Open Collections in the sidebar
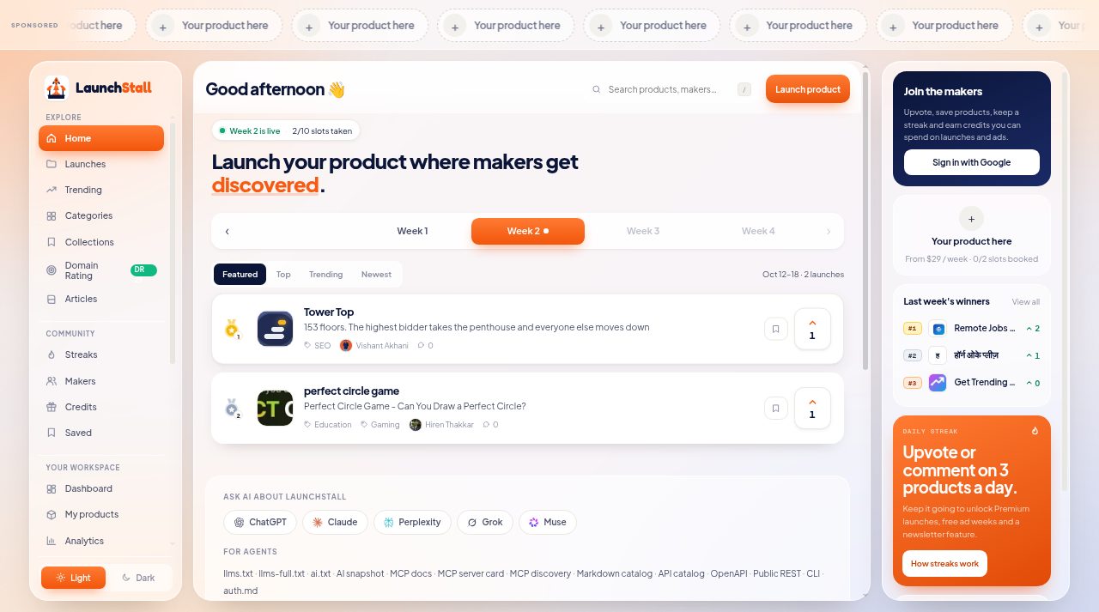 101,242
